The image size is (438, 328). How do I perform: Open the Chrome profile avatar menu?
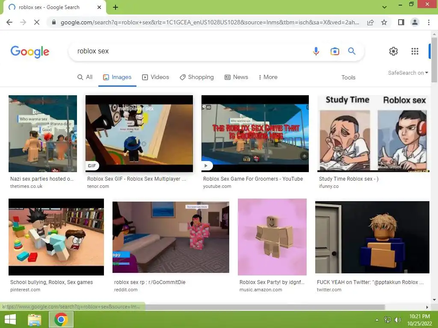[x=415, y=22]
